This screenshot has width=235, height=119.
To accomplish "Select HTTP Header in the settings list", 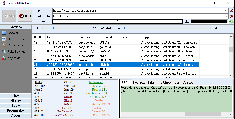I will pos(17,39).
